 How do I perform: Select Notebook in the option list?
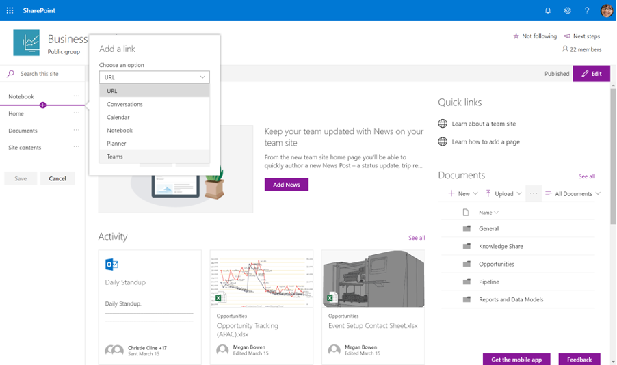(155, 130)
